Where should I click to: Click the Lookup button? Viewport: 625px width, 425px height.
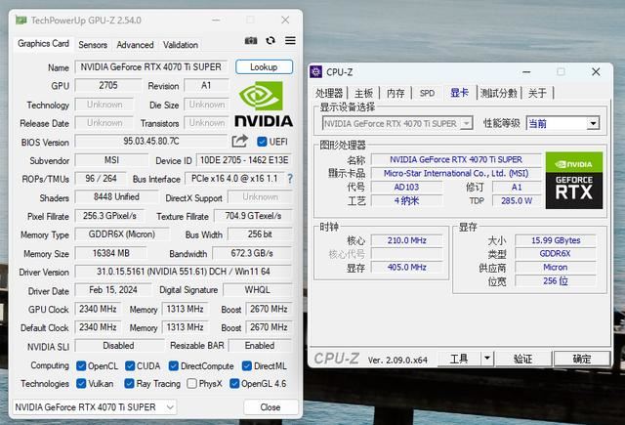point(264,67)
